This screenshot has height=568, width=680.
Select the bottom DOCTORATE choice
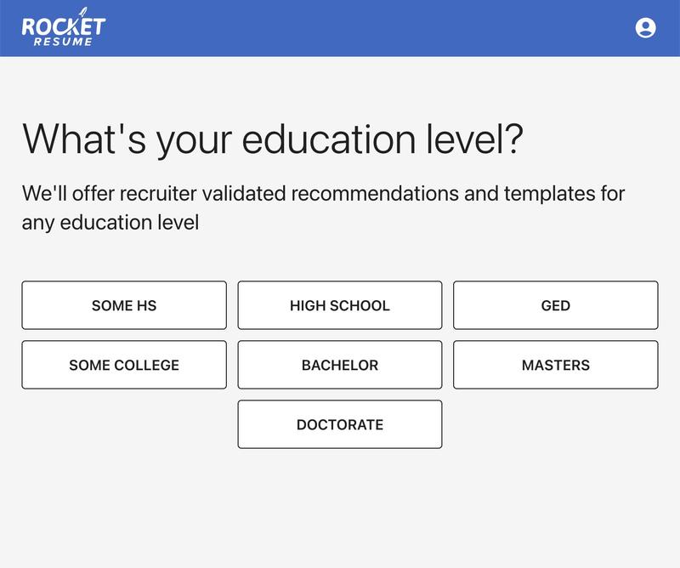339,423
